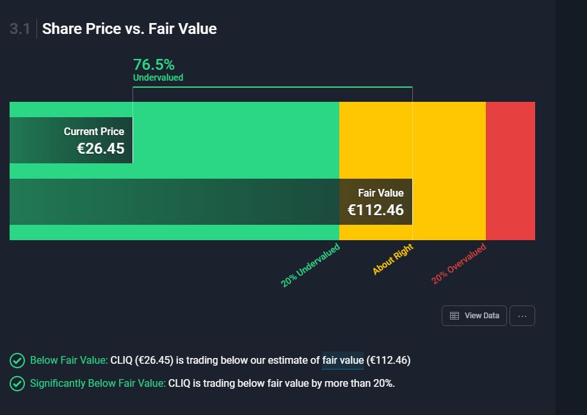The image size is (587, 415).
Task: Click the Current Price €26.45 bar
Action: coord(71,140)
